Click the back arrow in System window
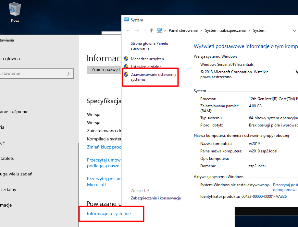This screenshot has height=227, width=298. click(x=128, y=30)
